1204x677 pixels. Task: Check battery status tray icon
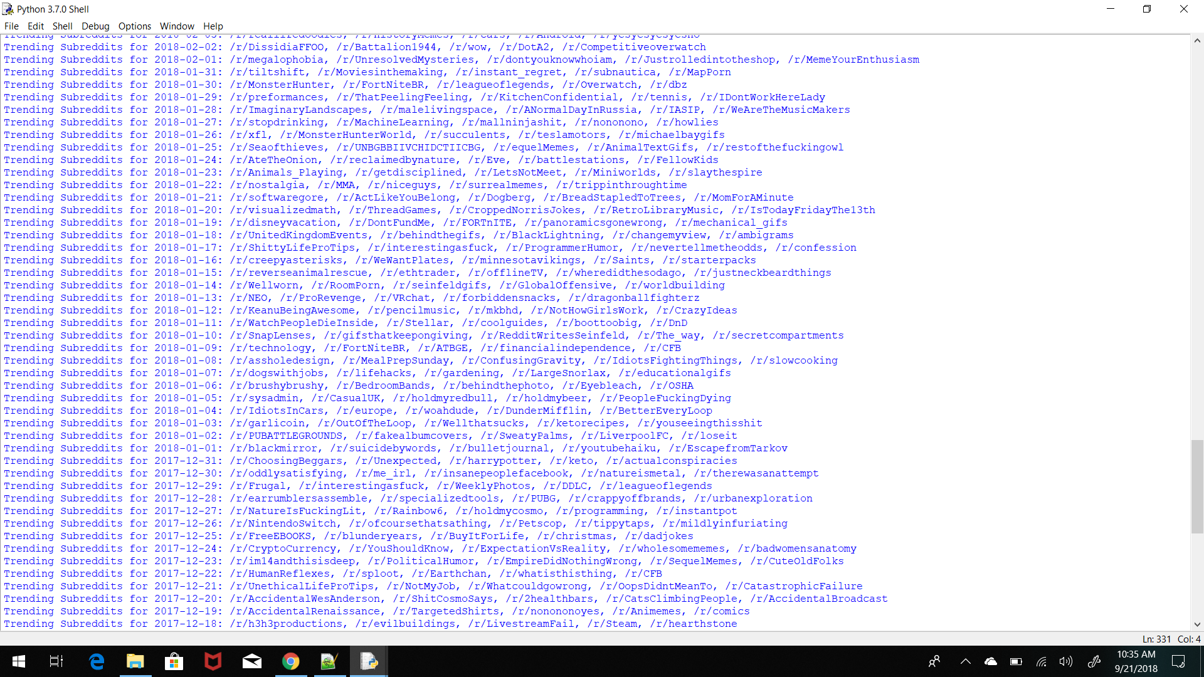(x=1016, y=661)
